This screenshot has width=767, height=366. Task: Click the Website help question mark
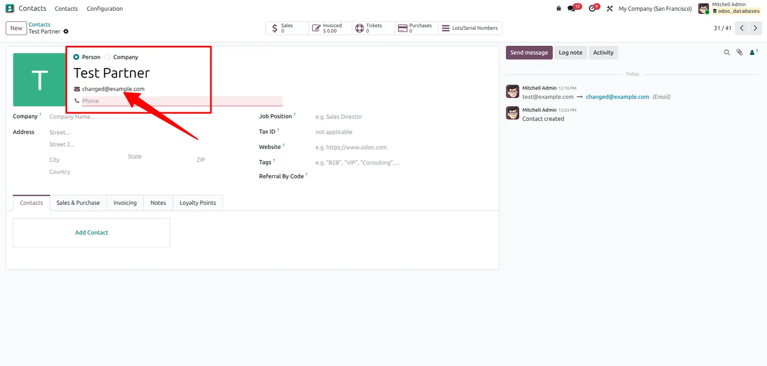pos(283,145)
